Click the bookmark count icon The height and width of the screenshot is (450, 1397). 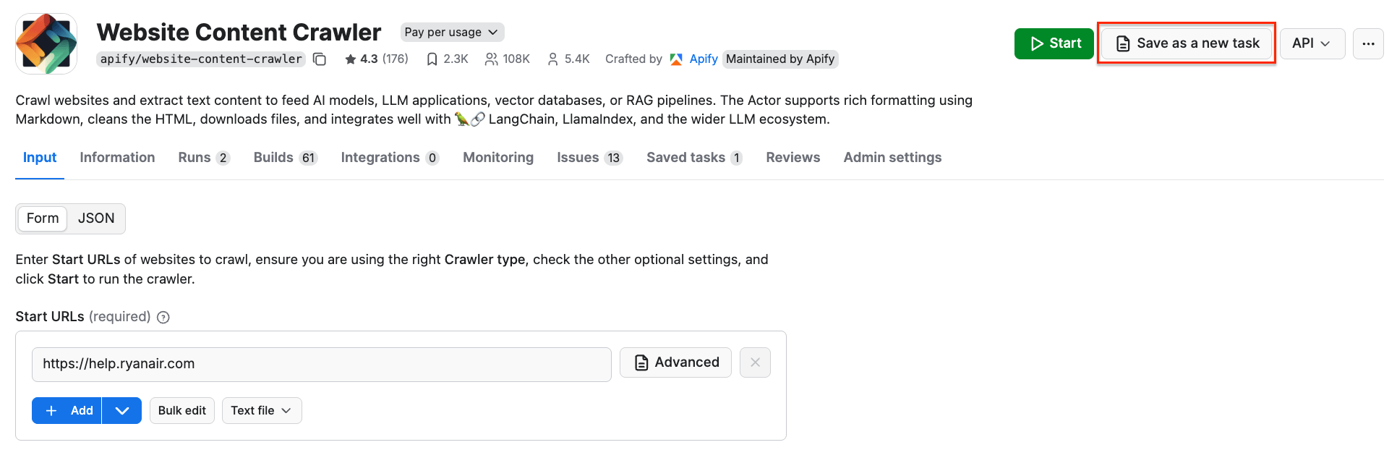coord(432,59)
